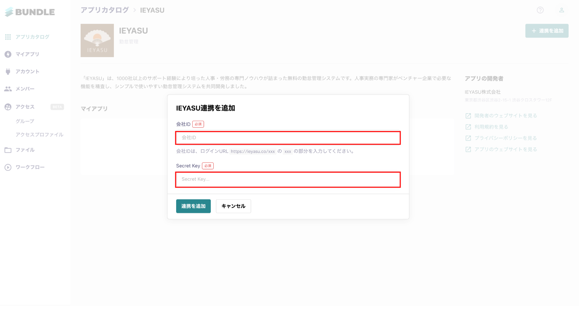
Task: Open メンバー in sidebar
Action: pos(25,89)
